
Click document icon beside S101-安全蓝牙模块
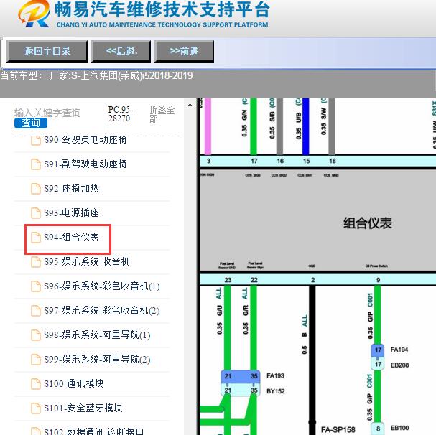pyautogui.click(x=36, y=408)
